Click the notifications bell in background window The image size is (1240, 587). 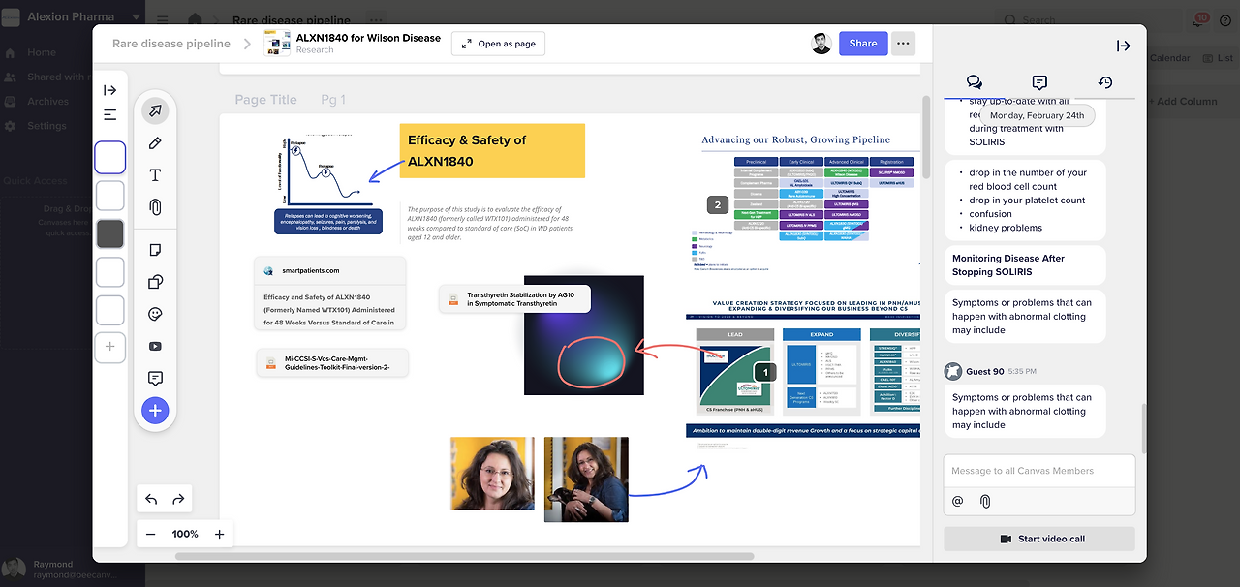tap(1199, 20)
